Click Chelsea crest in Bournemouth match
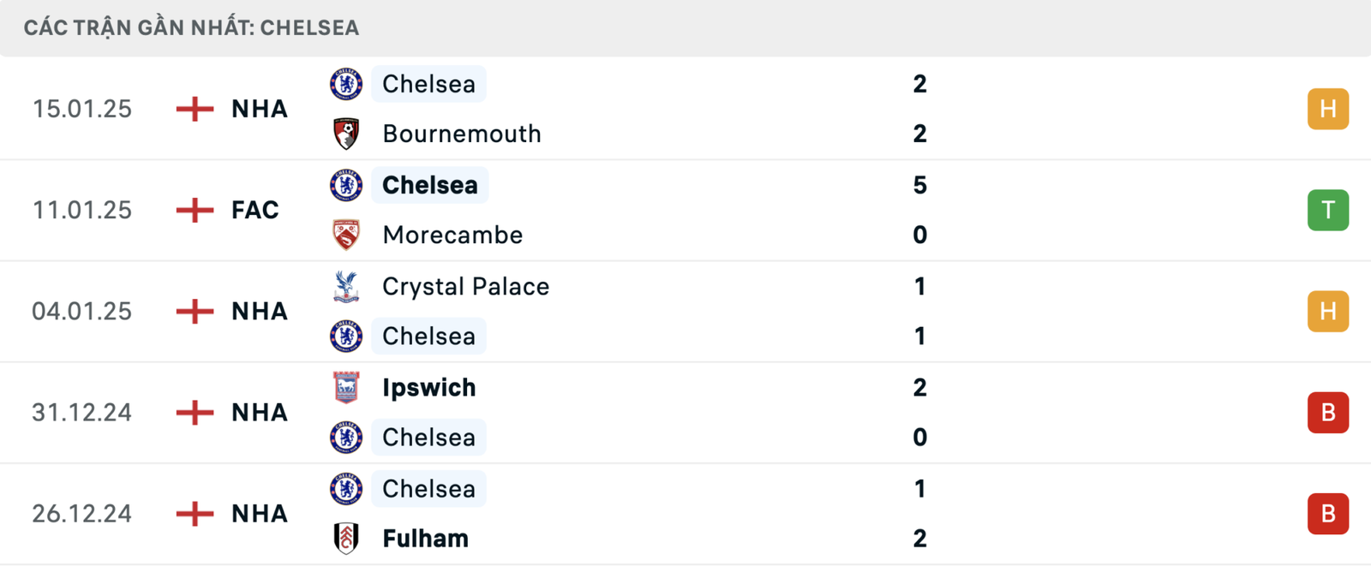Screen dimensions: 1371x566 (346, 84)
